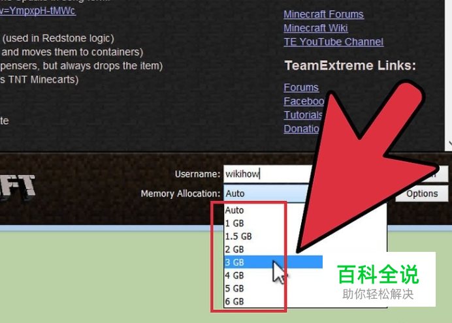Click the 'Username:' label
Image resolution: width=452 pixels, height=323 pixels.
coord(197,174)
